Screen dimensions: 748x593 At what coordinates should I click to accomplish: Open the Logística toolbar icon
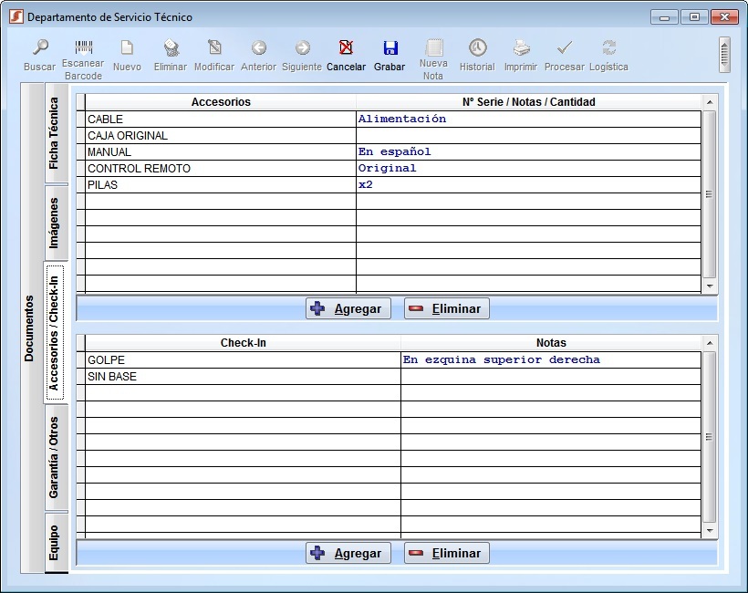608,47
